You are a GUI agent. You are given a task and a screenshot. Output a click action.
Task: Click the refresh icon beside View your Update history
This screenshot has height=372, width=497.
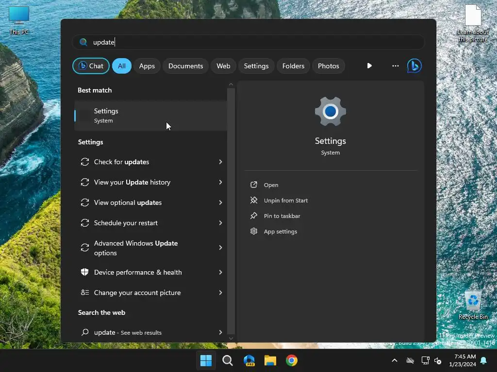(x=84, y=182)
